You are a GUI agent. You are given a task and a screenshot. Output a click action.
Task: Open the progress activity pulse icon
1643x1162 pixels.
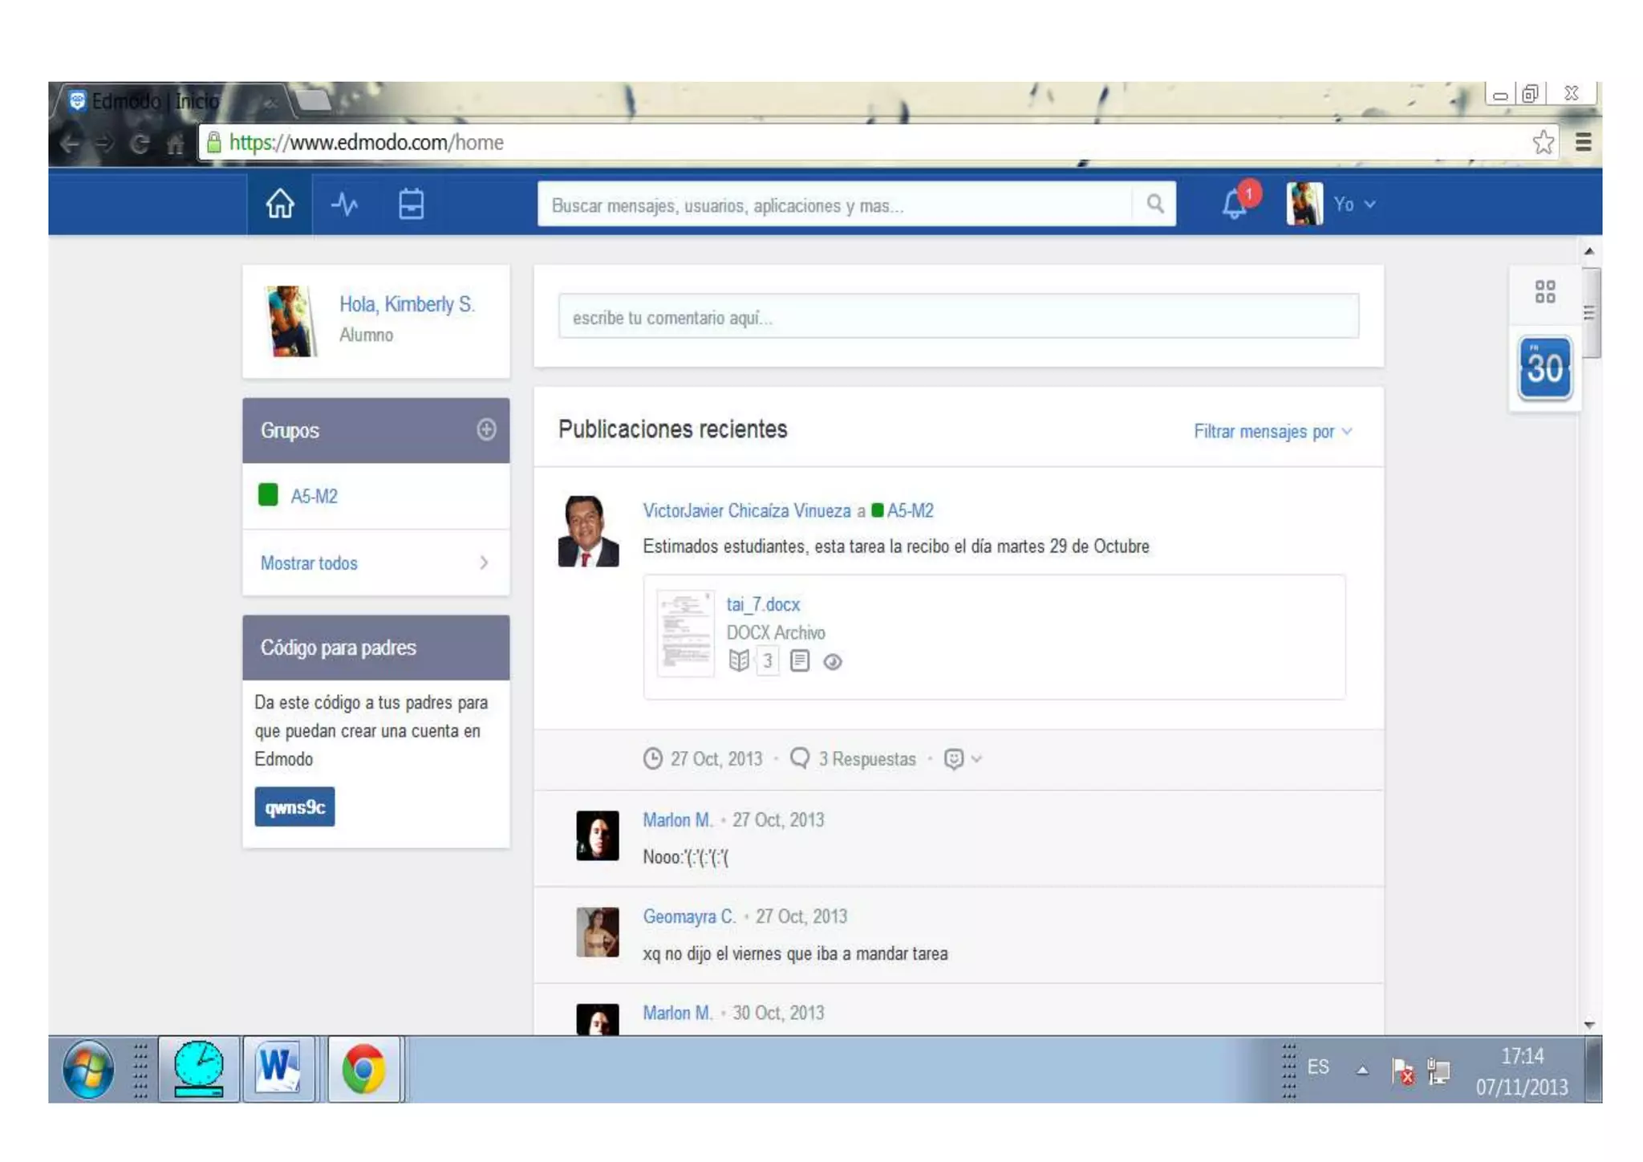pos(345,204)
